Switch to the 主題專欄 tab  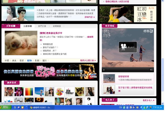tap(28, 26)
